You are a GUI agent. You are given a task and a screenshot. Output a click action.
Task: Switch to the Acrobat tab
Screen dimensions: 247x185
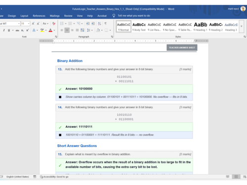(102, 16)
